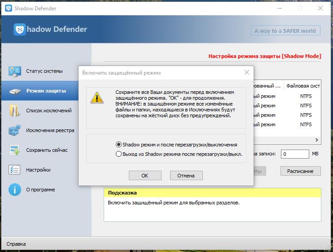
Task: Open the Статус системы section
Action: point(44,71)
